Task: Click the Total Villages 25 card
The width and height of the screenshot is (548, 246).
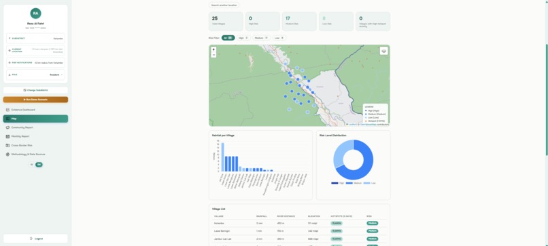Action: (226, 22)
